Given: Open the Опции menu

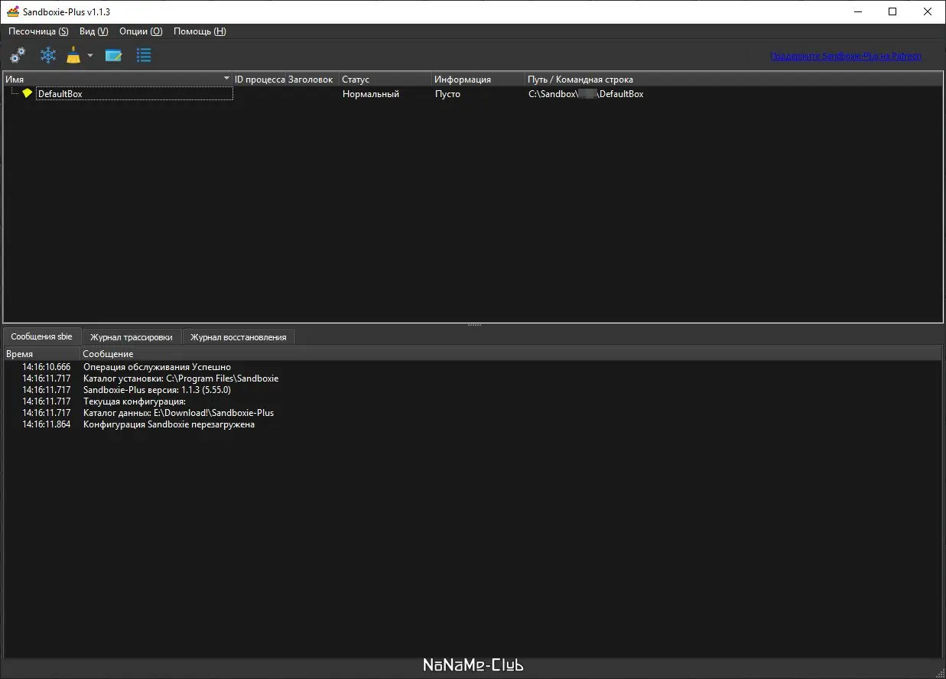Looking at the screenshot, I should click(x=141, y=31).
